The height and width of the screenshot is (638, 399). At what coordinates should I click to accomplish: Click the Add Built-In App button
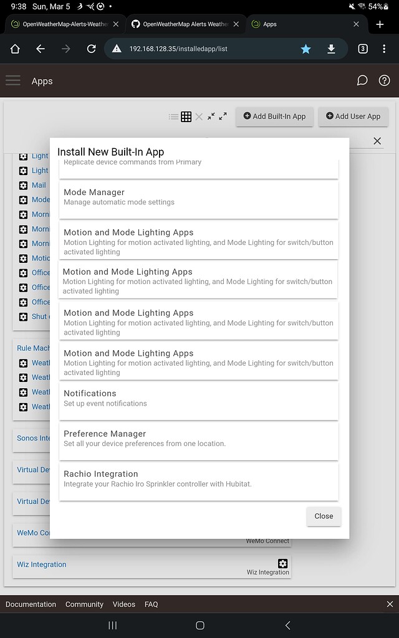pos(274,117)
